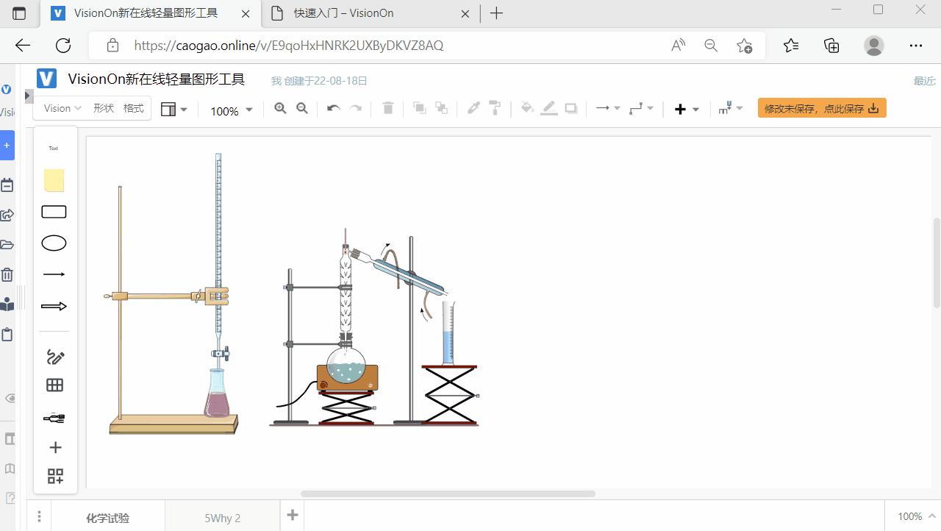This screenshot has height=531, width=941.
Task: Toggle the format painter brush tool
Action: [495, 107]
